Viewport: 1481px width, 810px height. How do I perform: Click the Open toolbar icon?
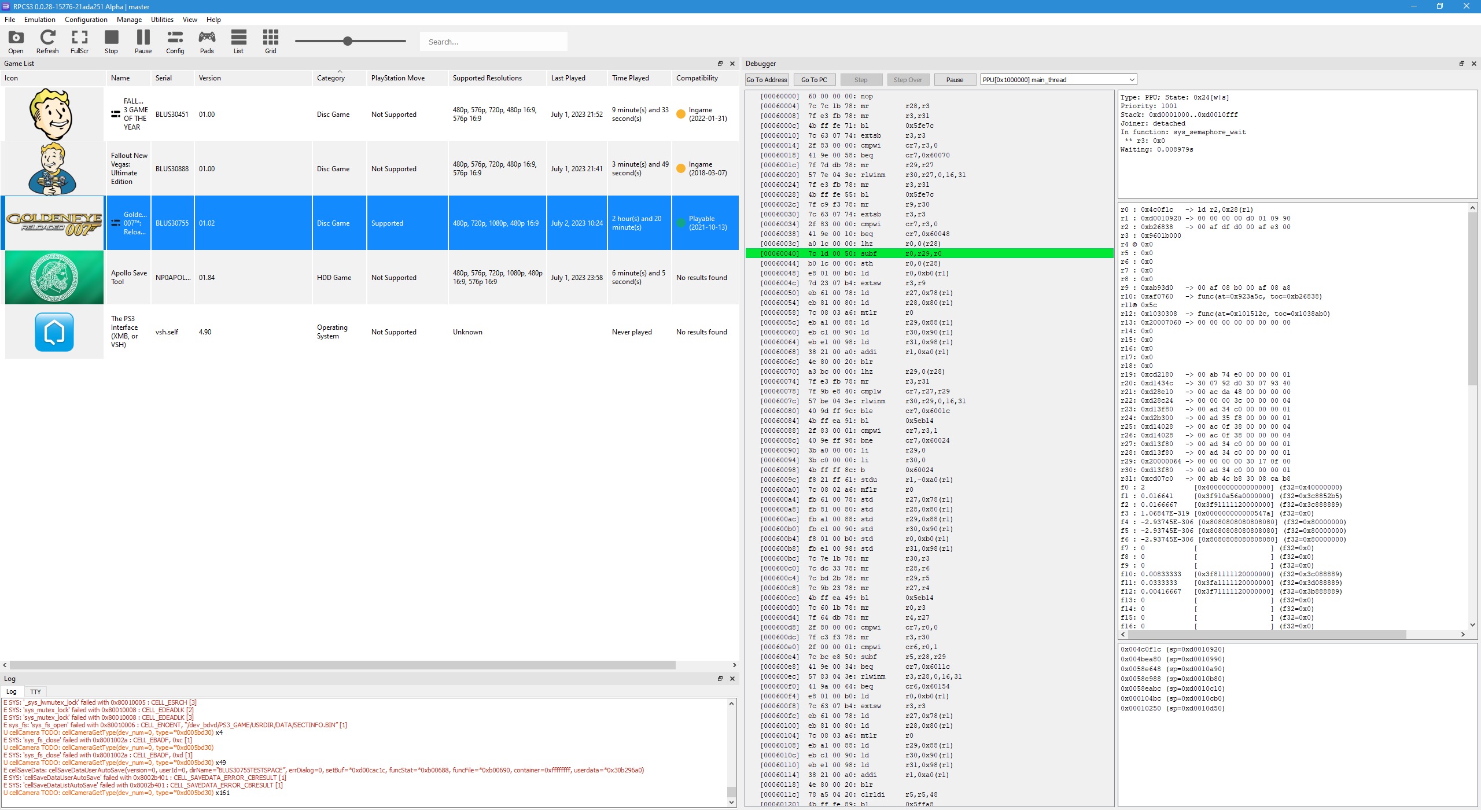coord(16,41)
